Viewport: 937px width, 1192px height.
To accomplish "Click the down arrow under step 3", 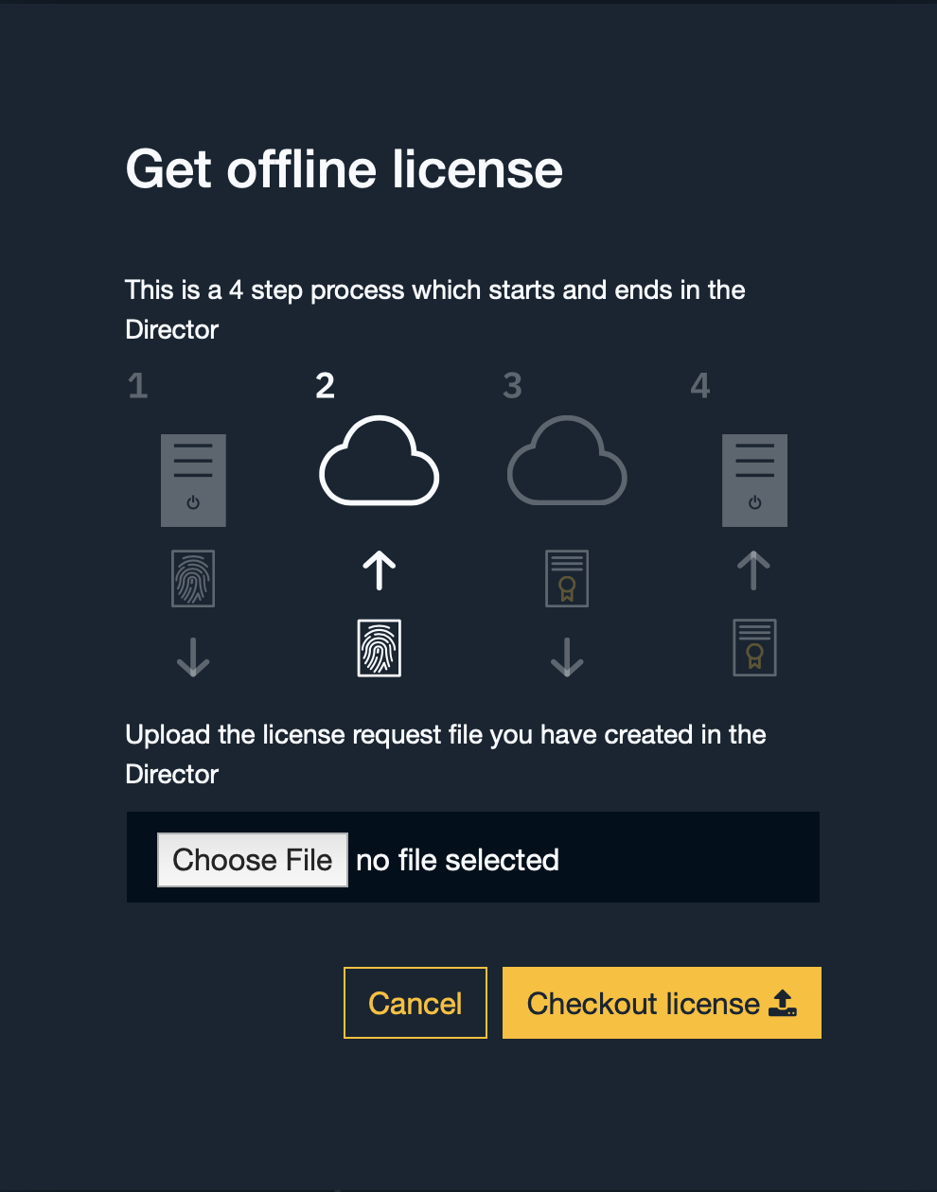I will click(x=567, y=657).
